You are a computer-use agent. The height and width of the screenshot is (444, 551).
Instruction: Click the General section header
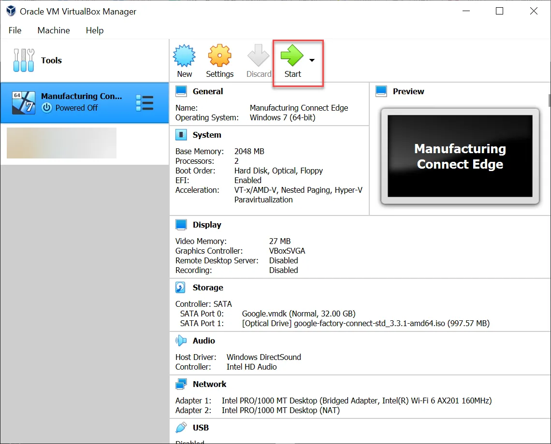click(x=208, y=91)
